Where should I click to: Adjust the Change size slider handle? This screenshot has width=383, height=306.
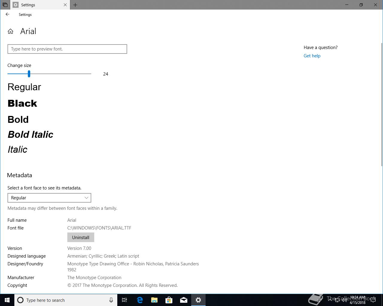point(29,74)
